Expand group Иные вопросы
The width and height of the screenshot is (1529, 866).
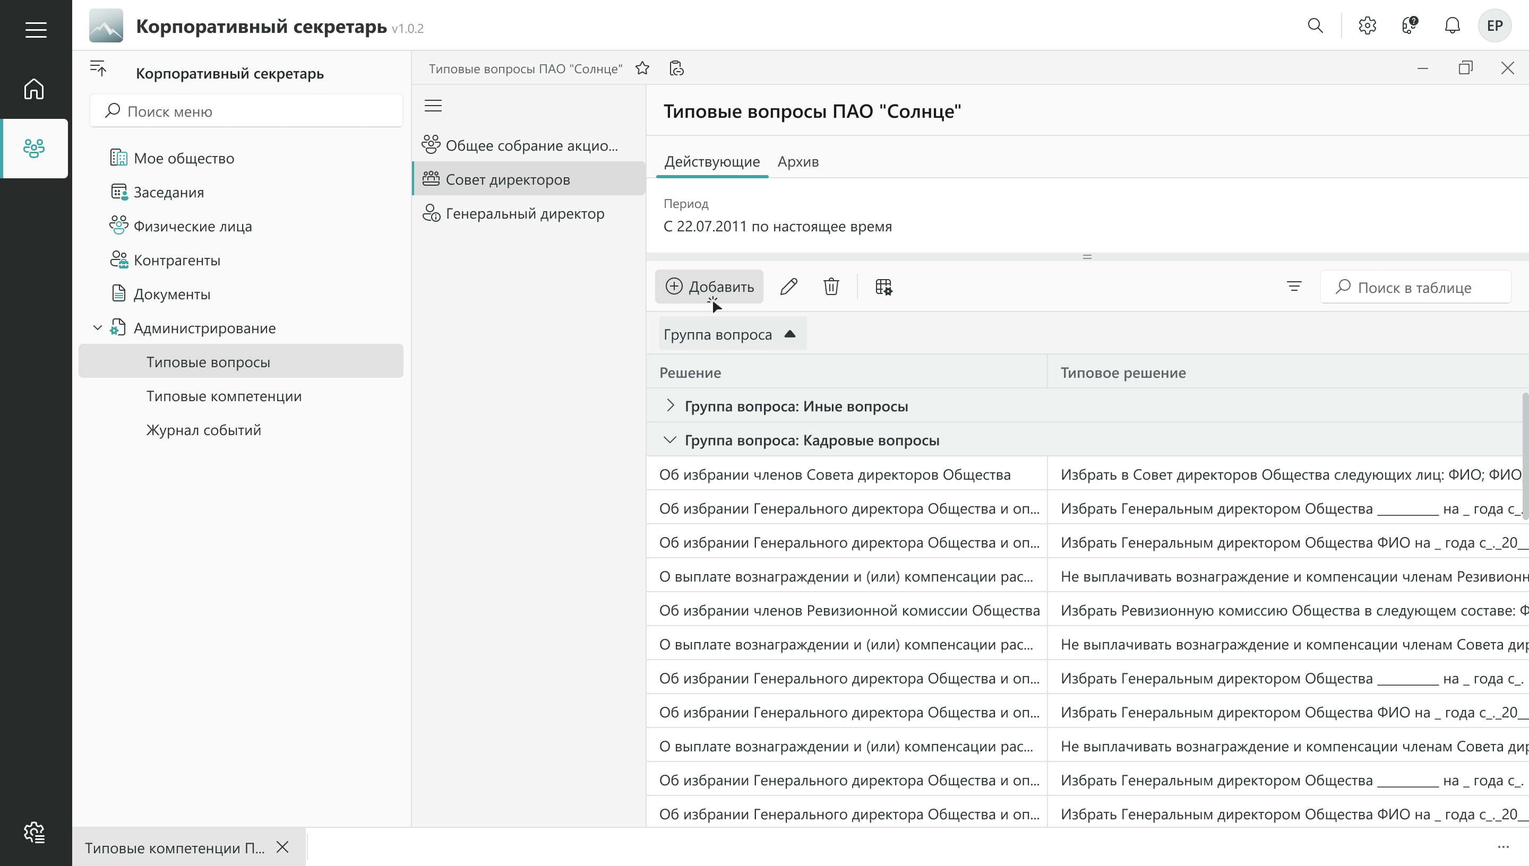671,405
